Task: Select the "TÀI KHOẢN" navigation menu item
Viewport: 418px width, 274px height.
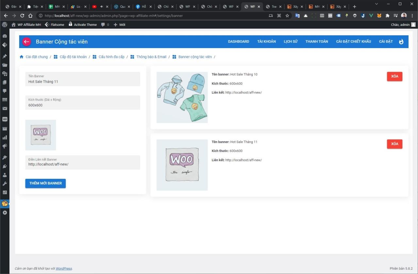Action: point(266,42)
